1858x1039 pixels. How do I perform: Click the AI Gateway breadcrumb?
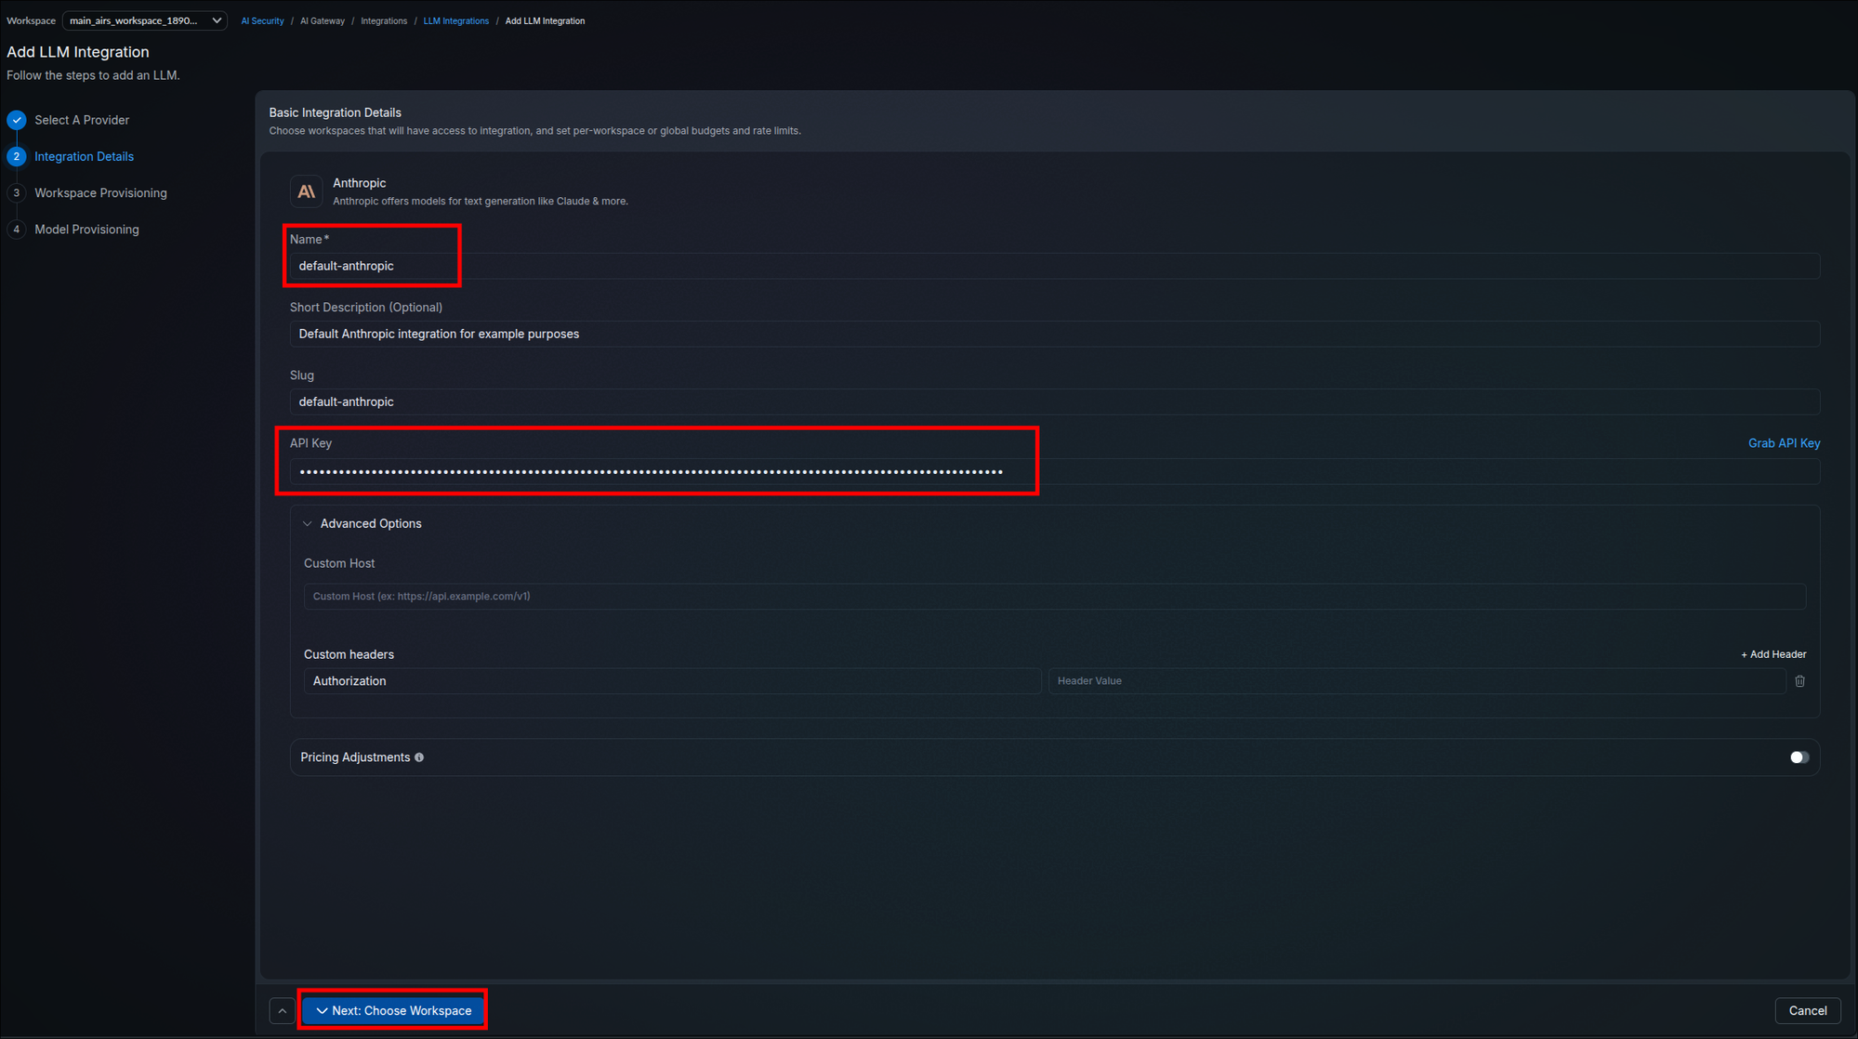click(323, 20)
